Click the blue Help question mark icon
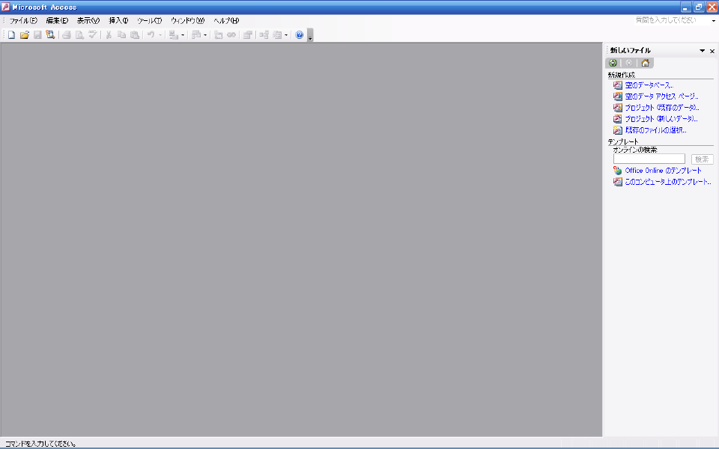 coord(300,35)
